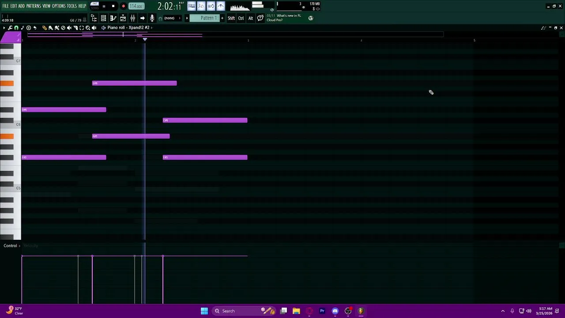Viewport: 565px width, 318px height.
Task: Open the Discord taskbar icon
Action: tap(335, 311)
